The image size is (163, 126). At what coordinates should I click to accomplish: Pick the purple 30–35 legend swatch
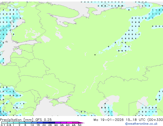tap(58, 123)
